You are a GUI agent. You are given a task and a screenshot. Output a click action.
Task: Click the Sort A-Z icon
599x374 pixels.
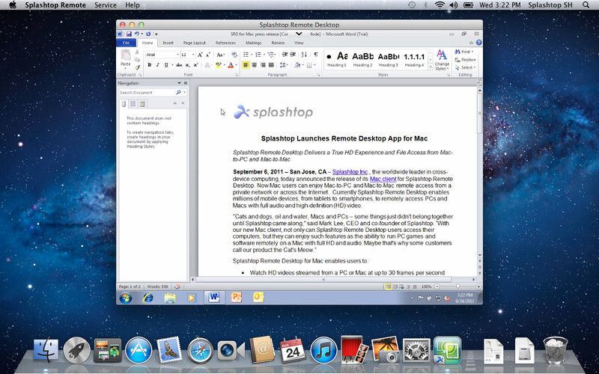pyautogui.click(x=304, y=55)
